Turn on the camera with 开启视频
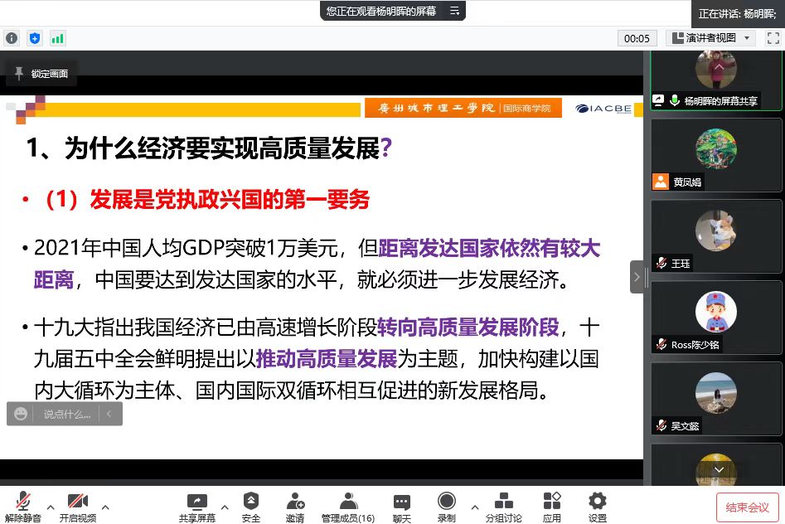 tap(77, 505)
